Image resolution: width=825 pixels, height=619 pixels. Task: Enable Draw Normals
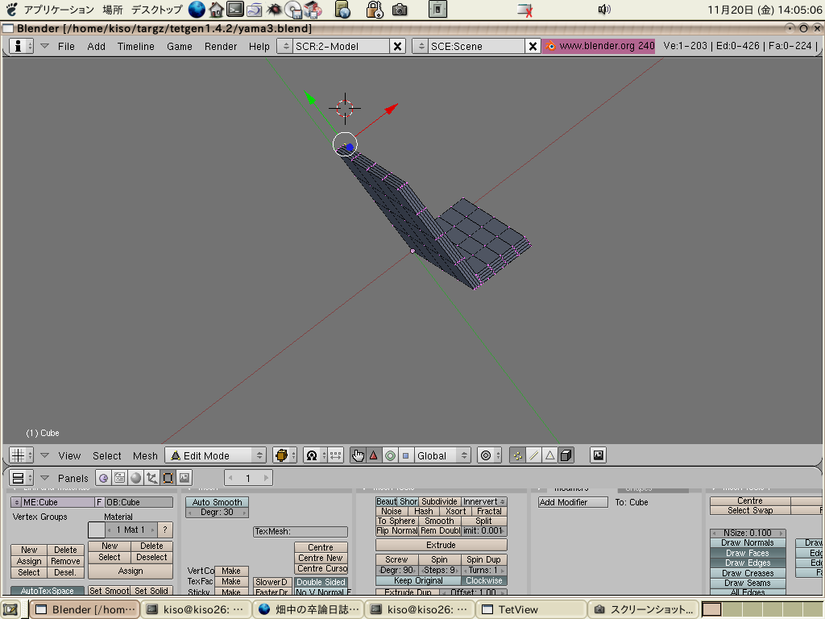(x=747, y=542)
